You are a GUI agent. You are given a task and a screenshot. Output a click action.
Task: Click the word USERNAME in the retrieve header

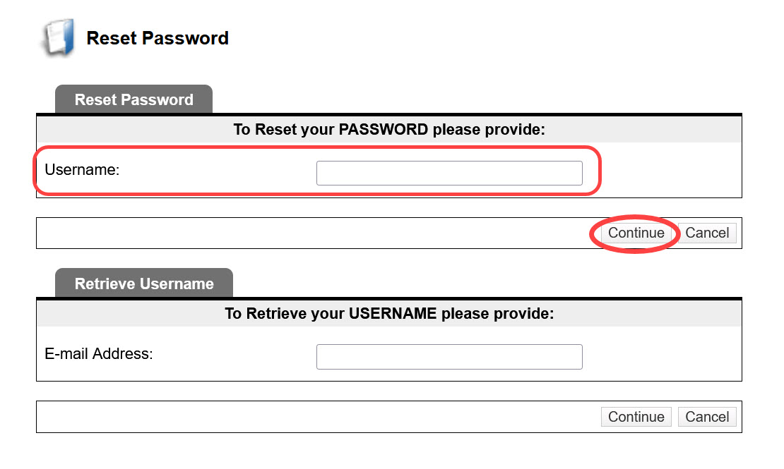click(x=393, y=313)
